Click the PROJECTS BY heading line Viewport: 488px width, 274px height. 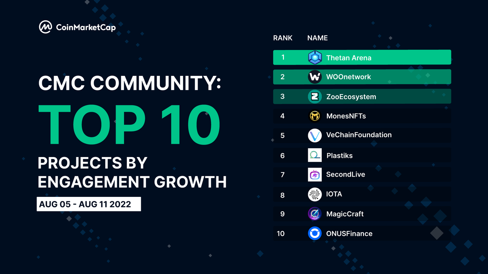tap(92, 163)
